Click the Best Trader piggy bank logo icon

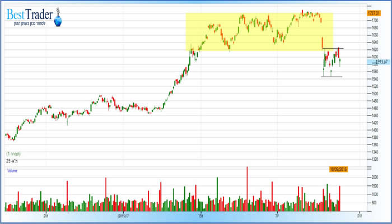(x=58, y=21)
